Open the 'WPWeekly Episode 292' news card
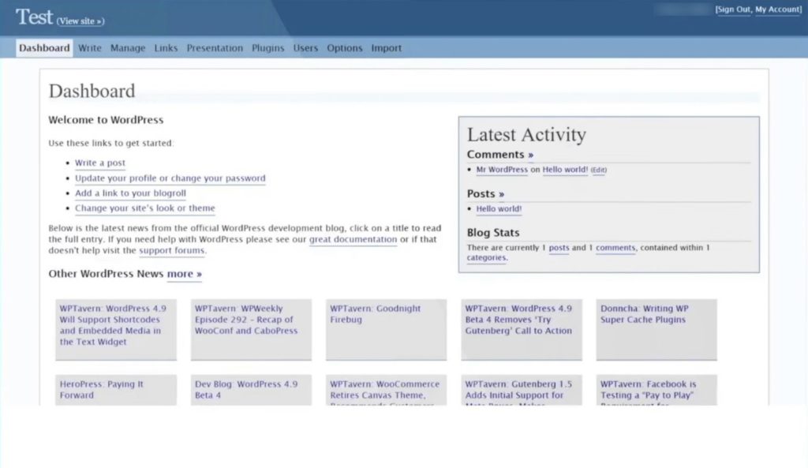 pyautogui.click(x=251, y=329)
